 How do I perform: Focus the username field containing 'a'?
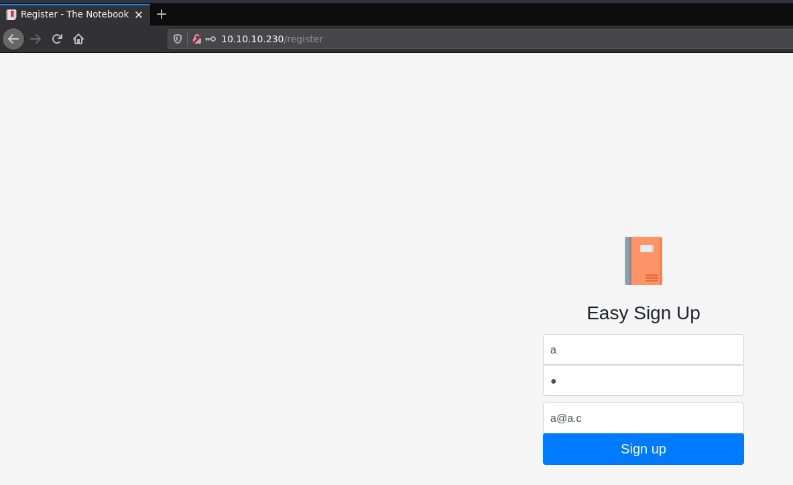[x=643, y=349]
